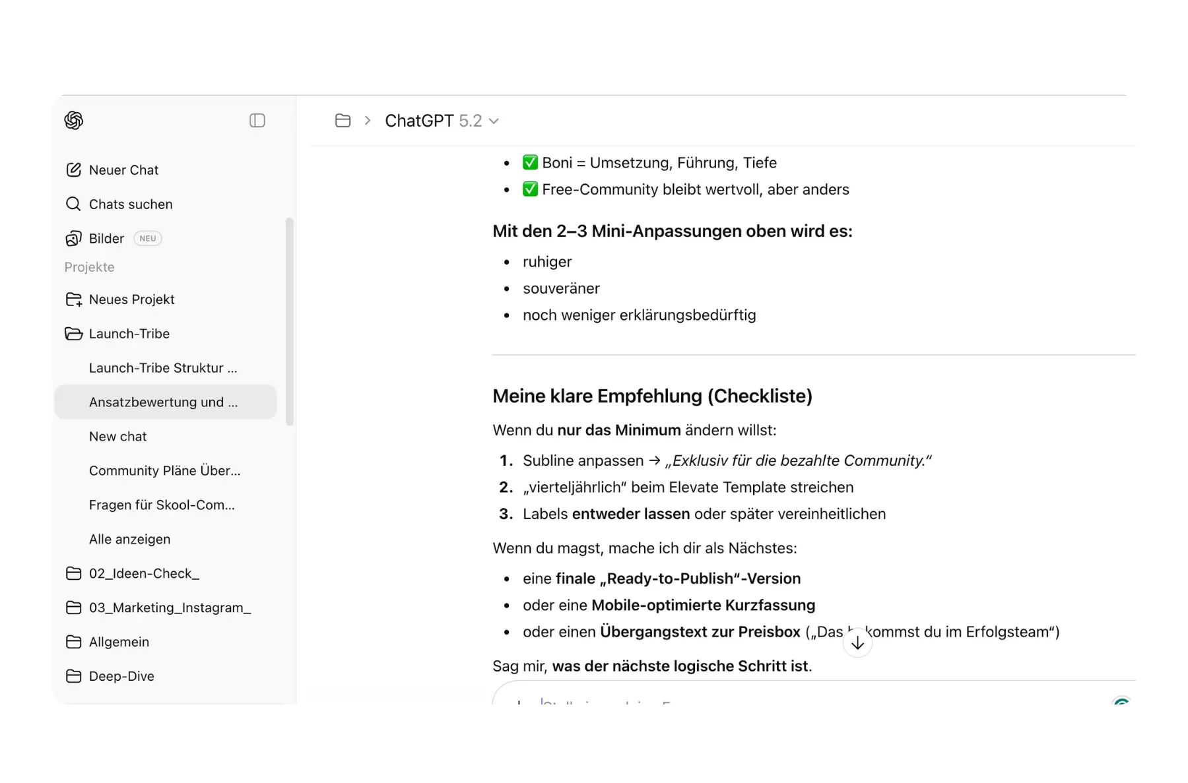Create a project via Neues Projekt

click(131, 299)
